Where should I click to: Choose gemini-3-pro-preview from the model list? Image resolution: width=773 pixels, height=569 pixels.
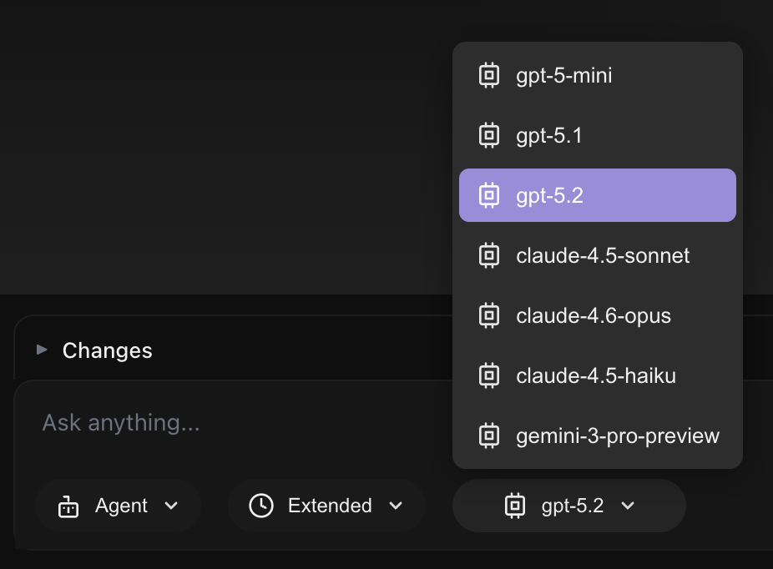coord(618,436)
